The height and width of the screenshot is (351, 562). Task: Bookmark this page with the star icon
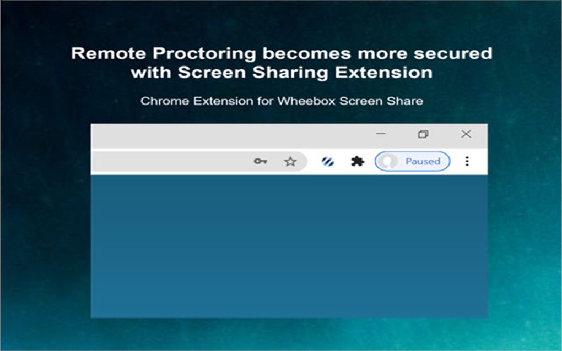(290, 162)
